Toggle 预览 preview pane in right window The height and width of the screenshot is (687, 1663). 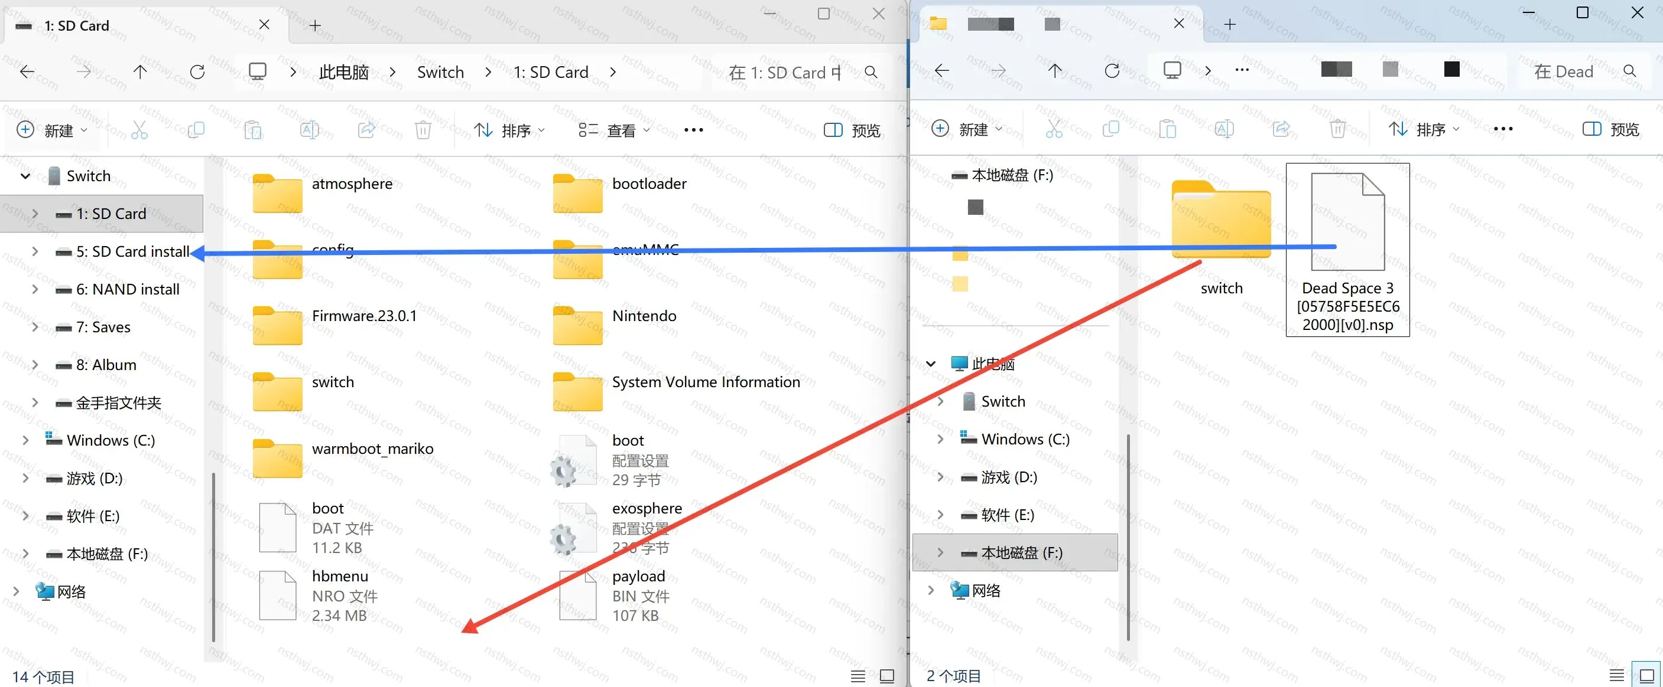click(1611, 129)
